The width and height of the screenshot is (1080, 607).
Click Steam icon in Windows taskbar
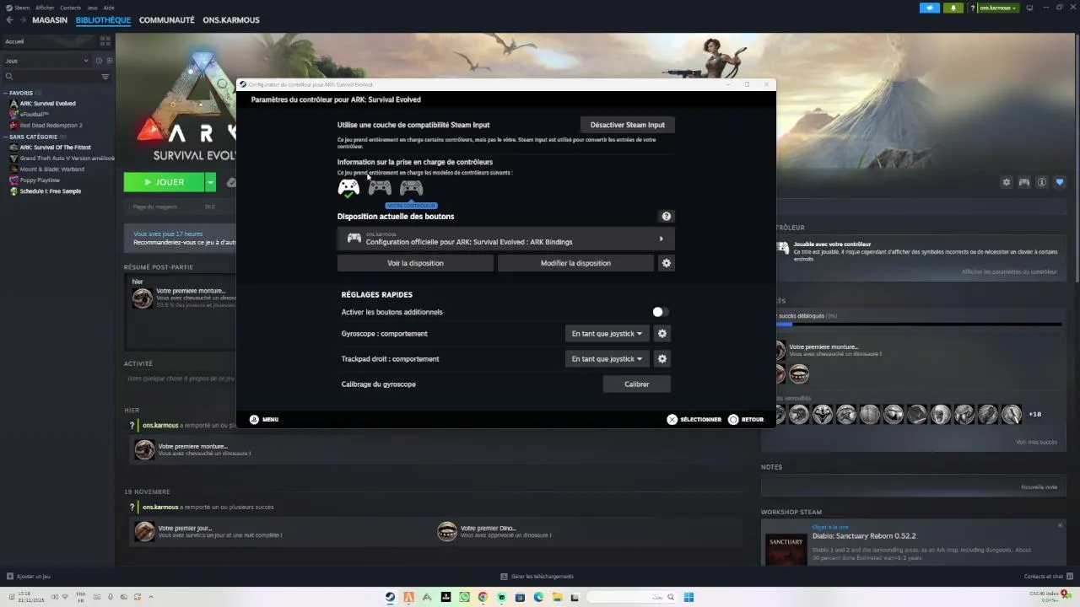(x=390, y=597)
